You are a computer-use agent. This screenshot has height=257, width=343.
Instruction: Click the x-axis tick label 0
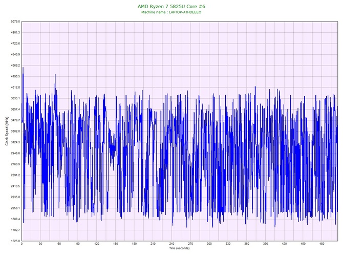(x=22, y=244)
